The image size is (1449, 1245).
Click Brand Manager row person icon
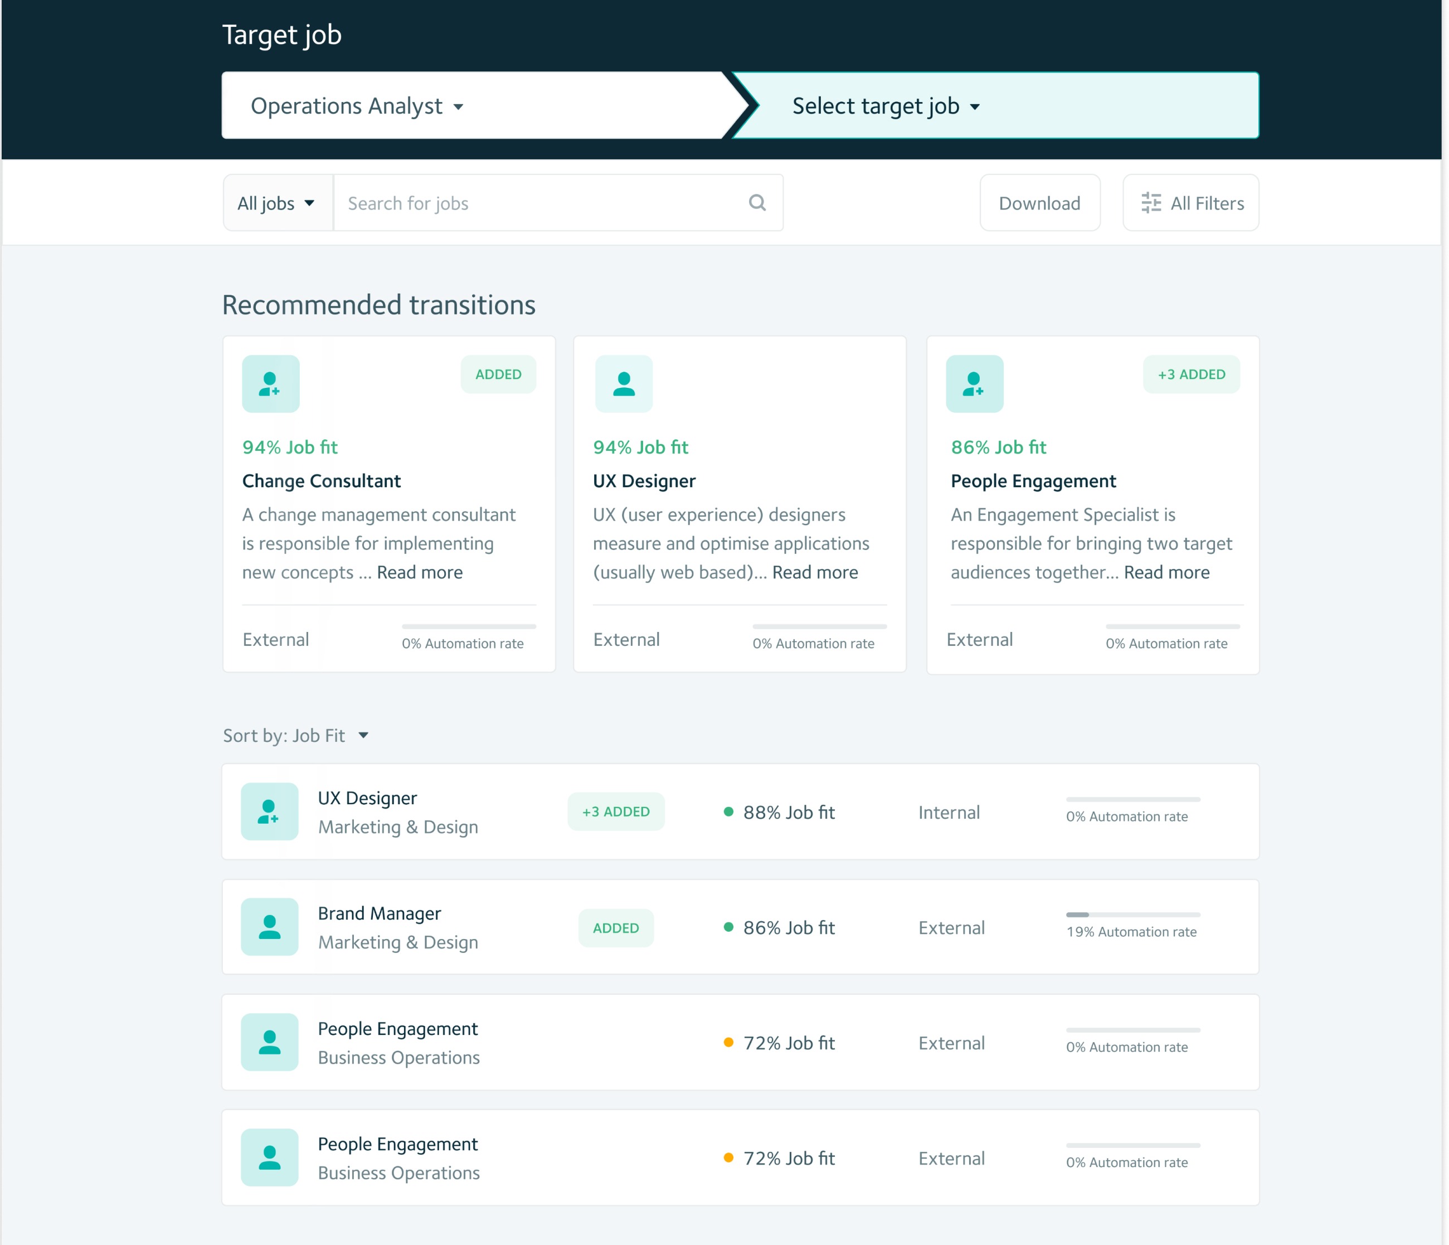coord(269,927)
